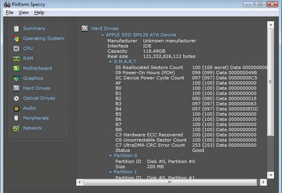This screenshot has width=282, height=193.
Task: Open the Summary section icon
Action: (x=16, y=29)
